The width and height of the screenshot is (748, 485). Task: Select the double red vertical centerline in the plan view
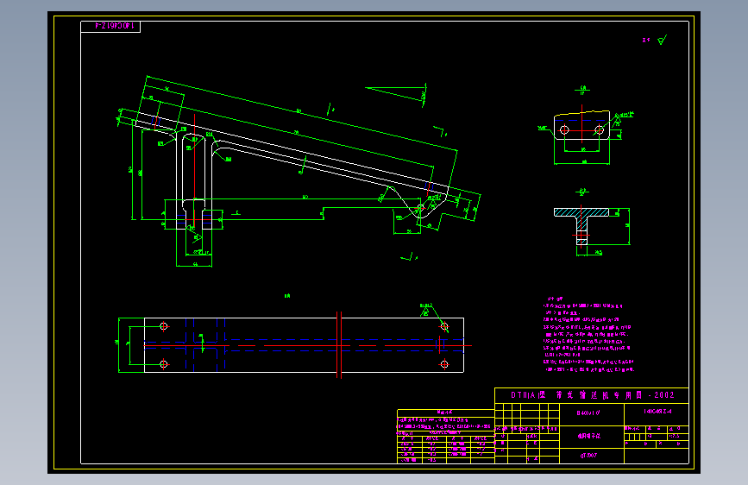click(339, 345)
